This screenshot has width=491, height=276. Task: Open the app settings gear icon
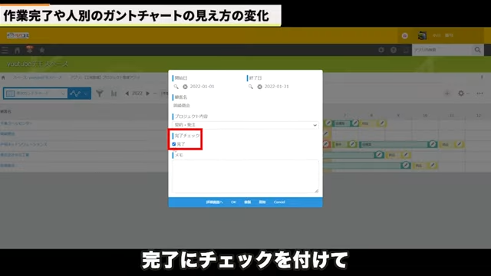coord(461,94)
